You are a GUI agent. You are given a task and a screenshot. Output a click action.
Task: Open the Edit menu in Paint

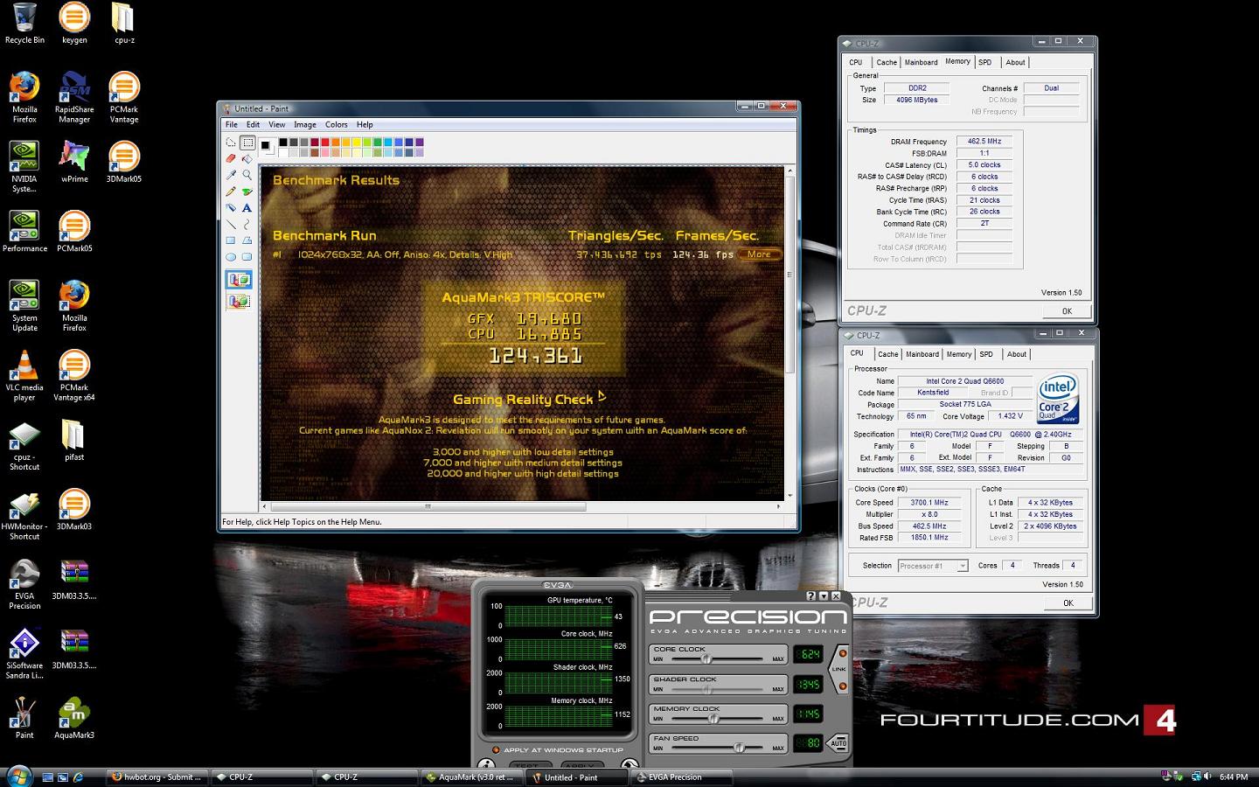point(253,125)
